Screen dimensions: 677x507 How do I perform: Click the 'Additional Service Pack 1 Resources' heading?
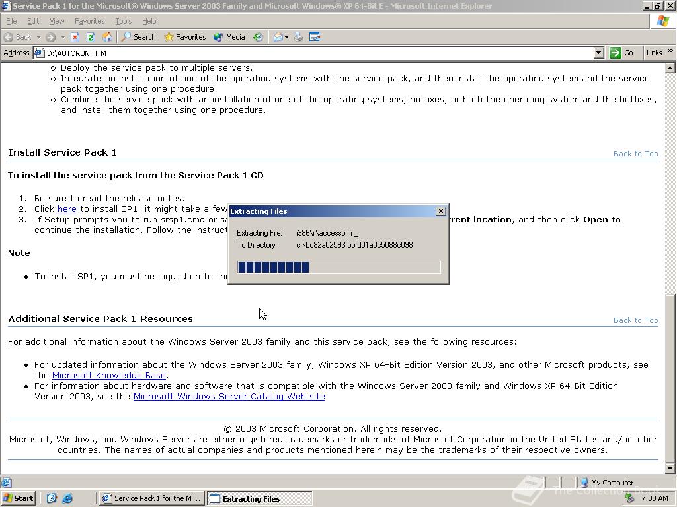point(100,319)
